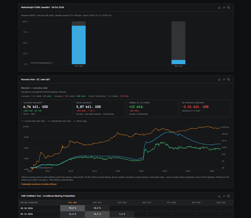Open embed code for CME FedWatch table
The width and height of the screenshot is (251, 218).
(x=224, y=196)
